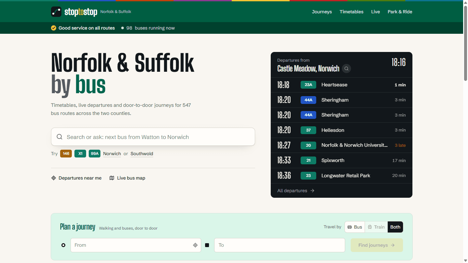Select Both as travel mode
The height and width of the screenshot is (263, 468).
click(x=395, y=227)
